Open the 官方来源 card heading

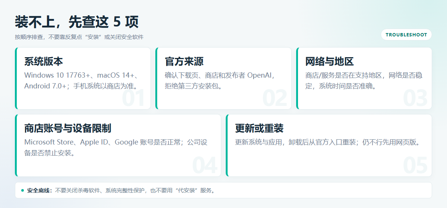click(x=184, y=61)
